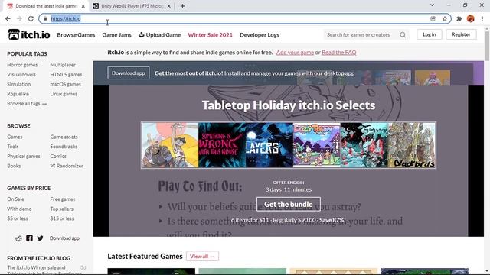
Task: Click the browser forward arrow
Action: pyautogui.click(x=19, y=18)
